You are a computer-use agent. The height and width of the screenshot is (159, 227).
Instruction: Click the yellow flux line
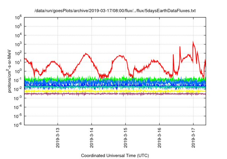115,91
